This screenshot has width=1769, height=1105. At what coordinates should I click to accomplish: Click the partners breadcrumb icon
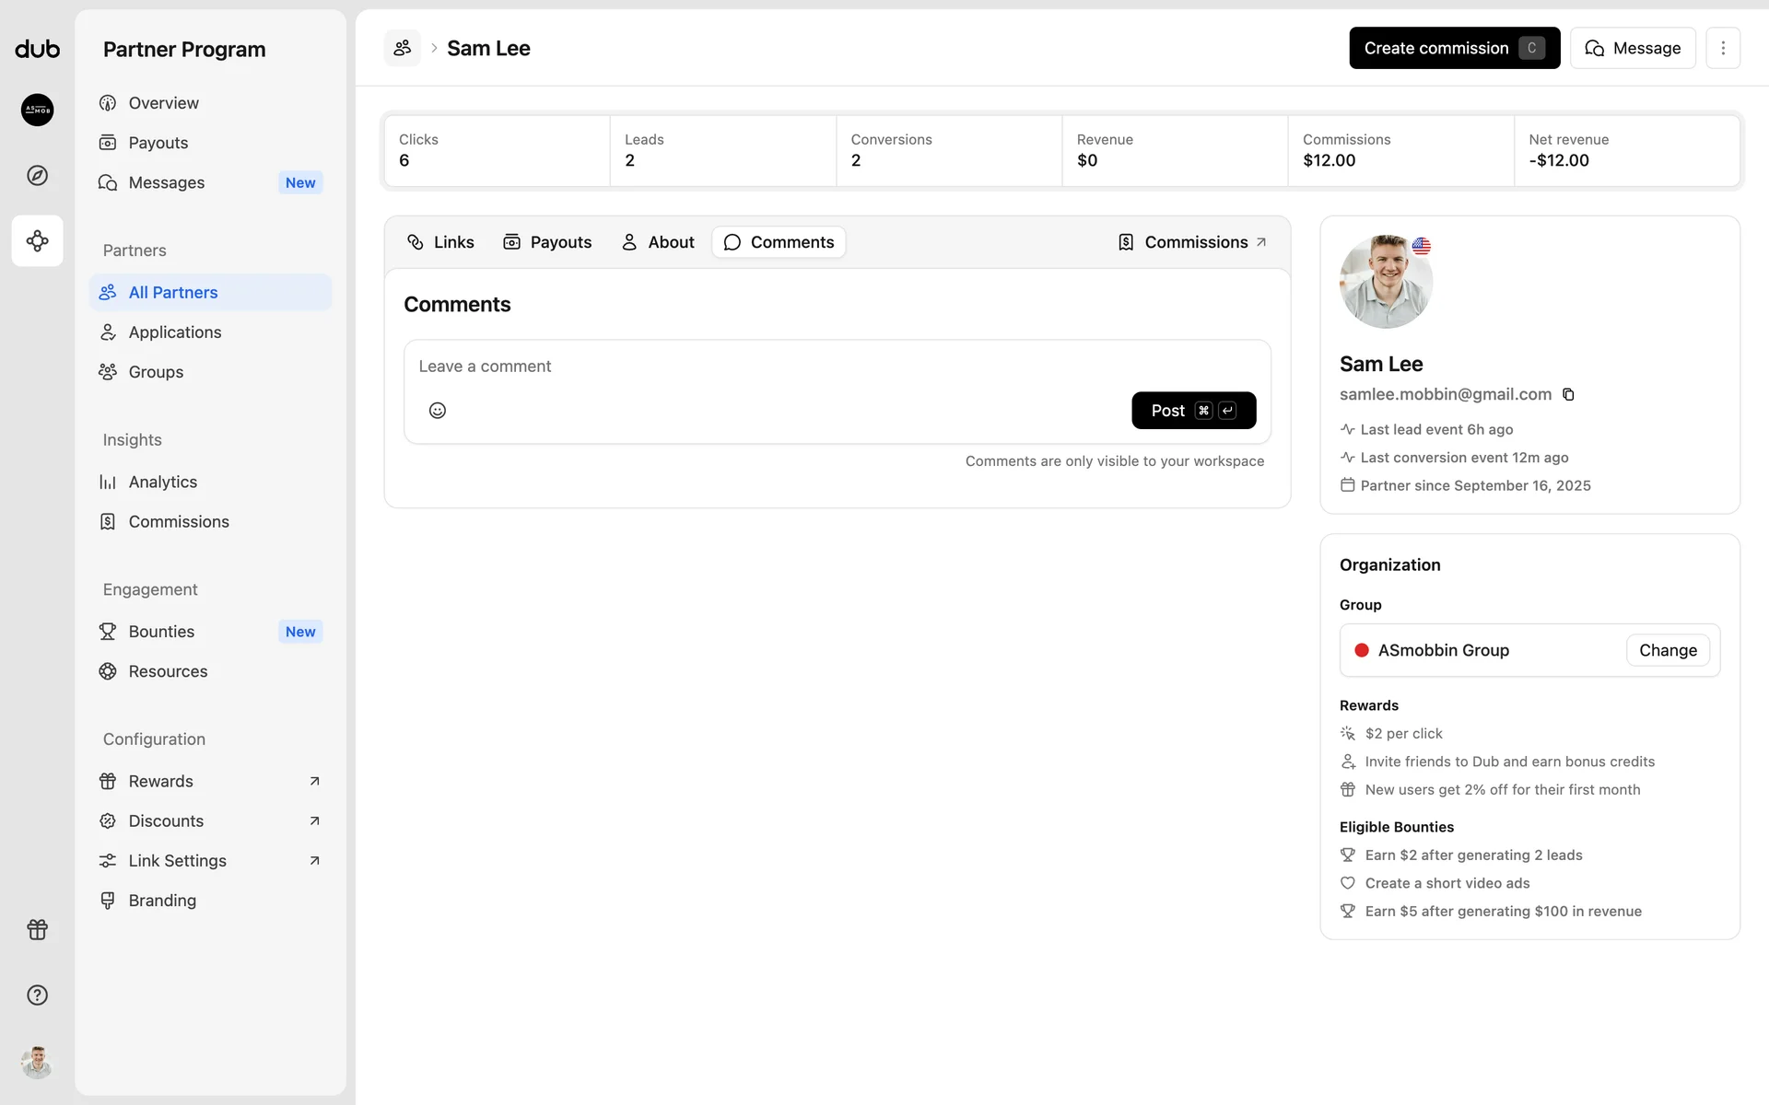pyautogui.click(x=403, y=48)
